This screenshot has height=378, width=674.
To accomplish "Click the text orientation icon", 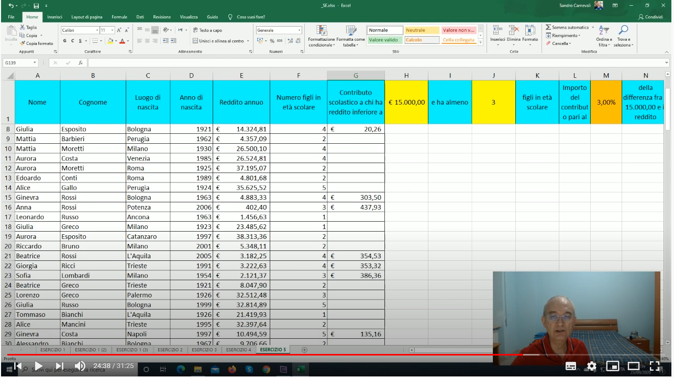I will pos(167,30).
